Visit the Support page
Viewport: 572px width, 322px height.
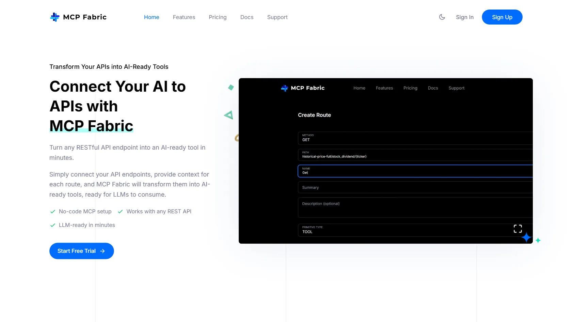coord(277,17)
